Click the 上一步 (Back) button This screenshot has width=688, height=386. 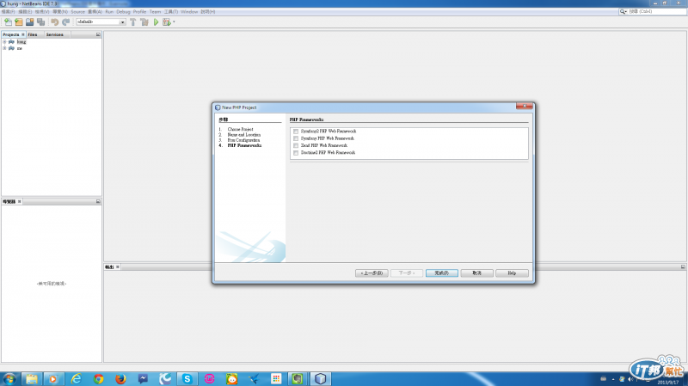click(372, 273)
